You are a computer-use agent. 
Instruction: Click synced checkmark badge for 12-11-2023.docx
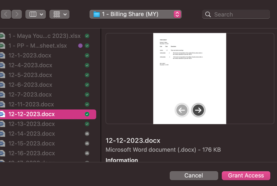coord(87,104)
